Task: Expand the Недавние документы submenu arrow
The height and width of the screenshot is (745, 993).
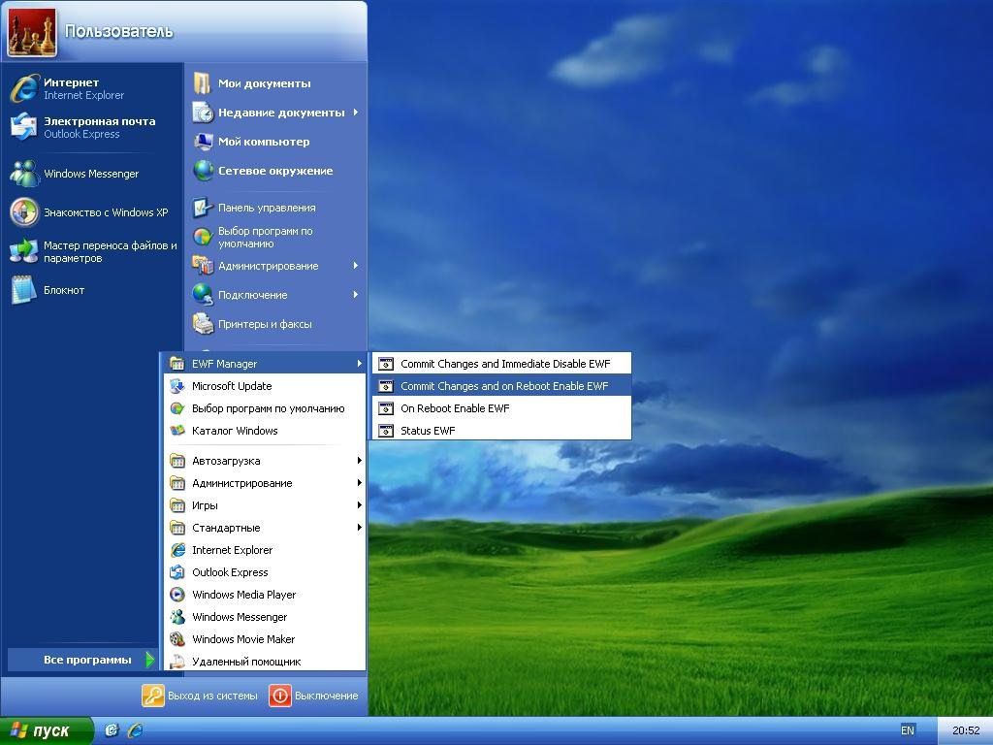Action: (356, 113)
